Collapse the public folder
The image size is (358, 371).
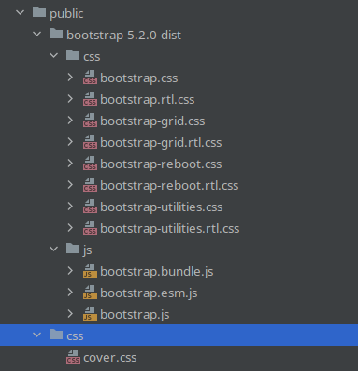21,13
